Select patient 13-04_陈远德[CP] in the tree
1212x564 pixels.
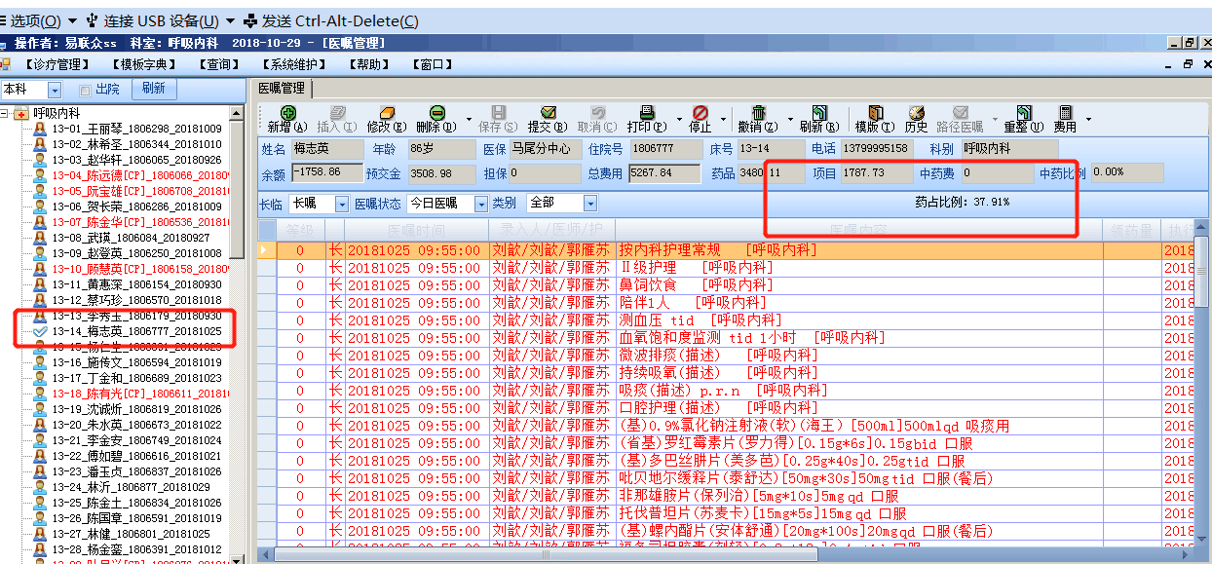pos(140,175)
